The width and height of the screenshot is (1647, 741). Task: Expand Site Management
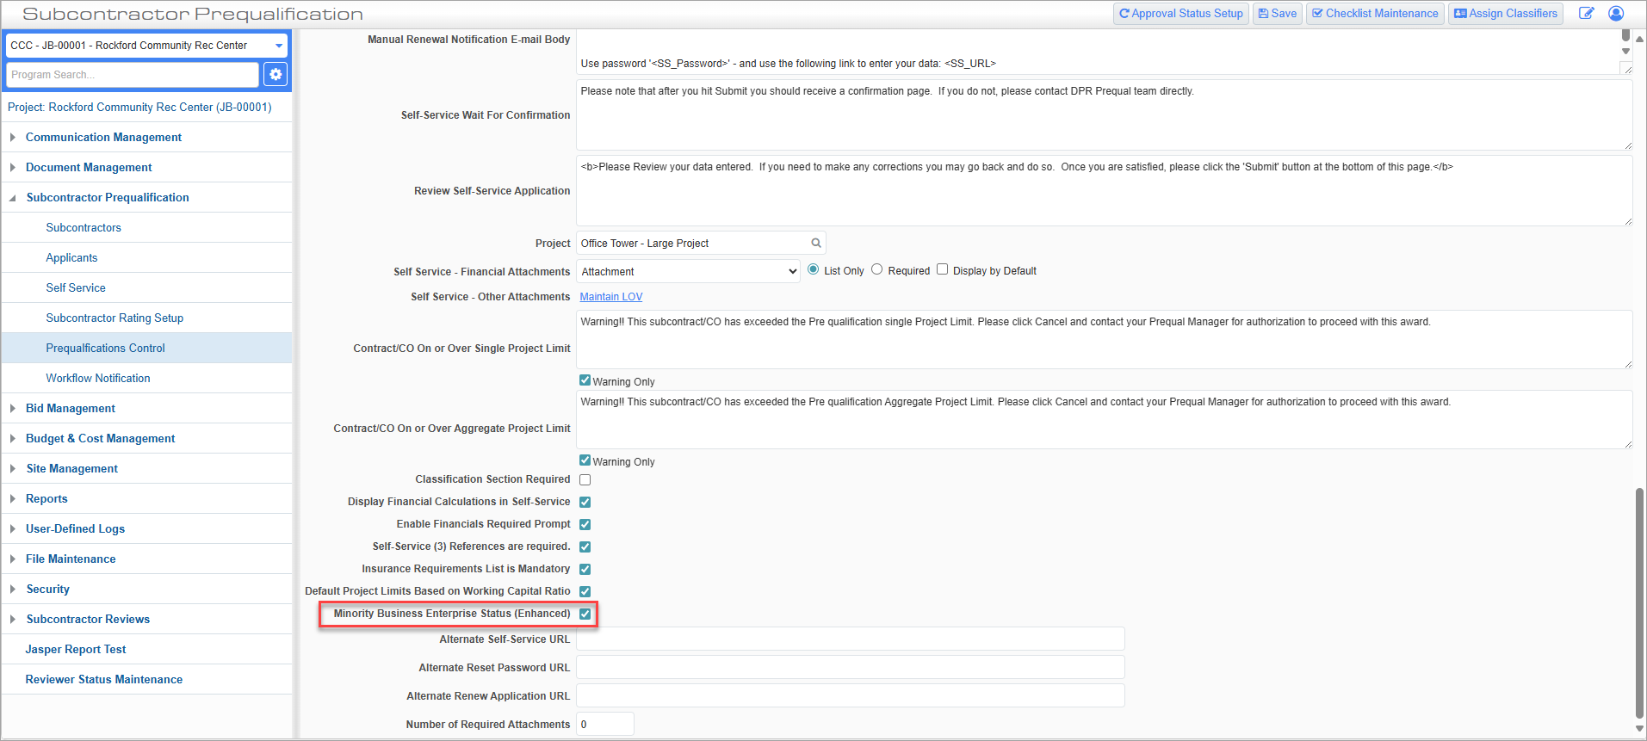pyautogui.click(x=13, y=469)
